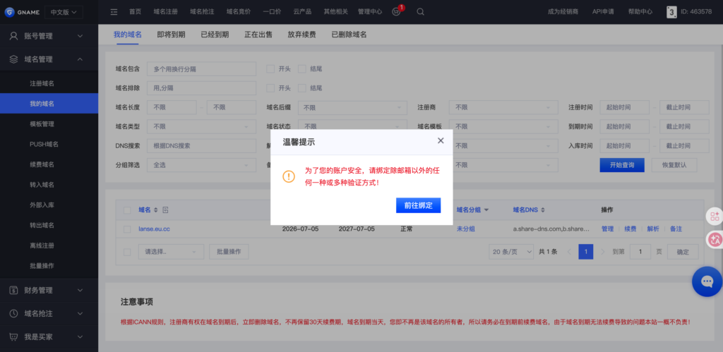Switch to 即将到期 tab

point(171,35)
